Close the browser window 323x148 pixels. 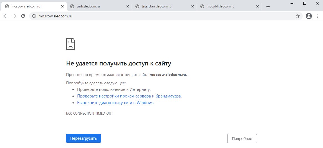[x=317, y=3]
